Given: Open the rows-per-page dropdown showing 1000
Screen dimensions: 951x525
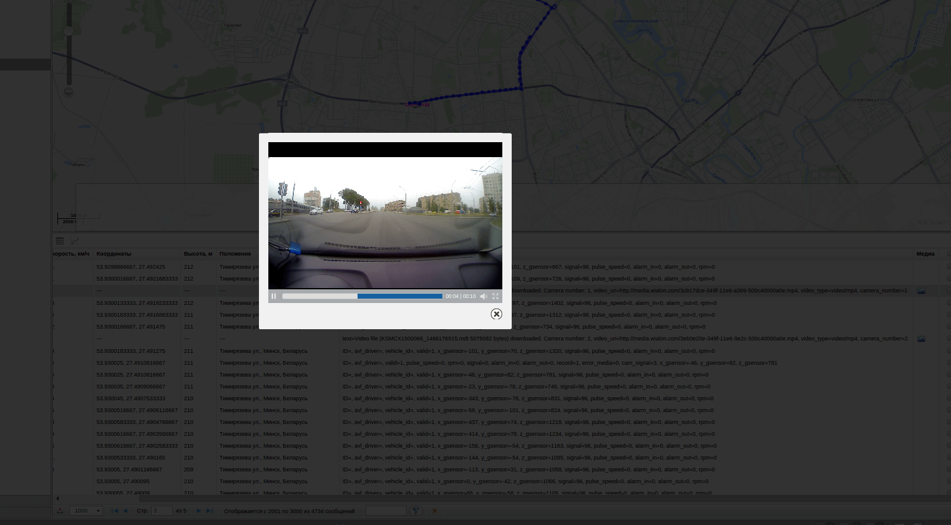Looking at the screenshot, I should (85, 511).
